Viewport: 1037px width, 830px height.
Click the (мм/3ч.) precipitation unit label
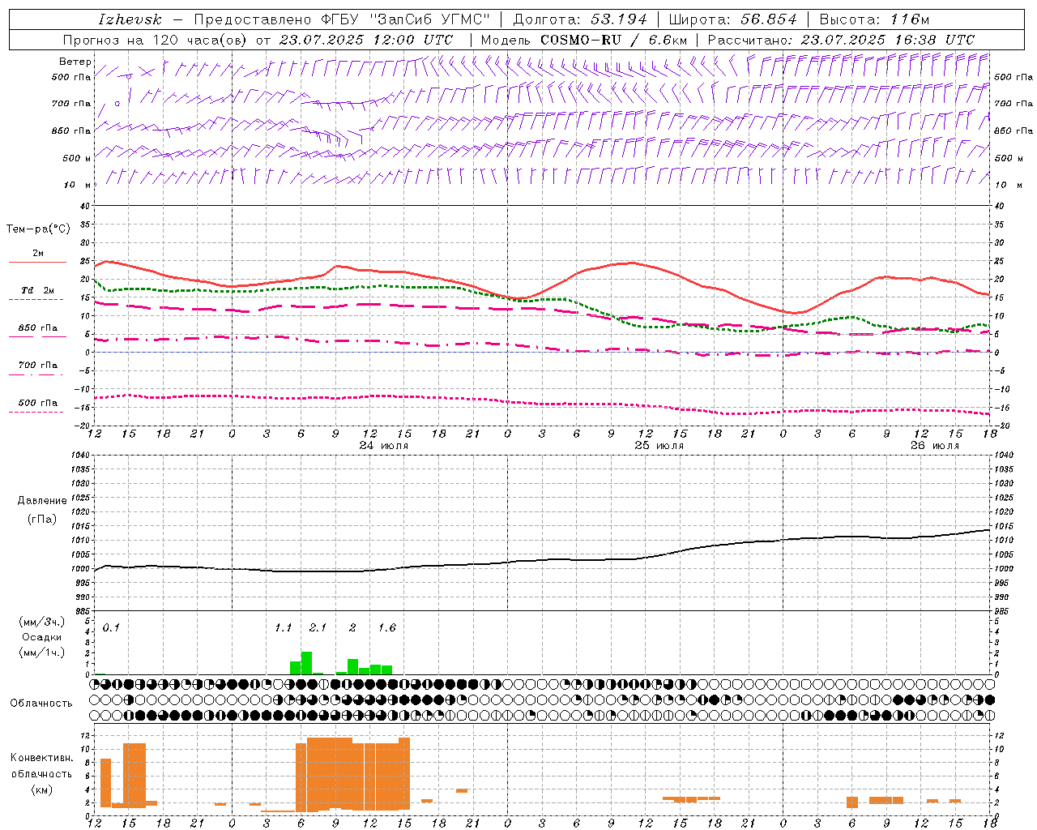(x=42, y=622)
